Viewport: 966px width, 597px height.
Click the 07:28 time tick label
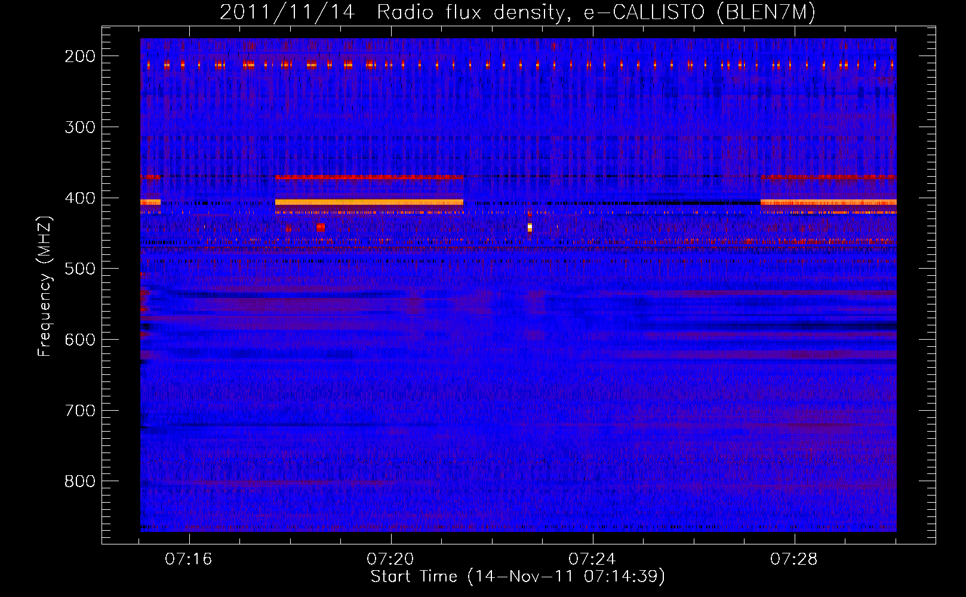coord(794,559)
